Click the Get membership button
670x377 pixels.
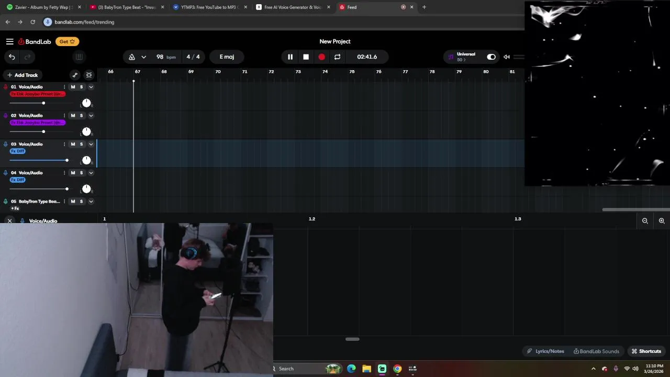click(x=67, y=41)
